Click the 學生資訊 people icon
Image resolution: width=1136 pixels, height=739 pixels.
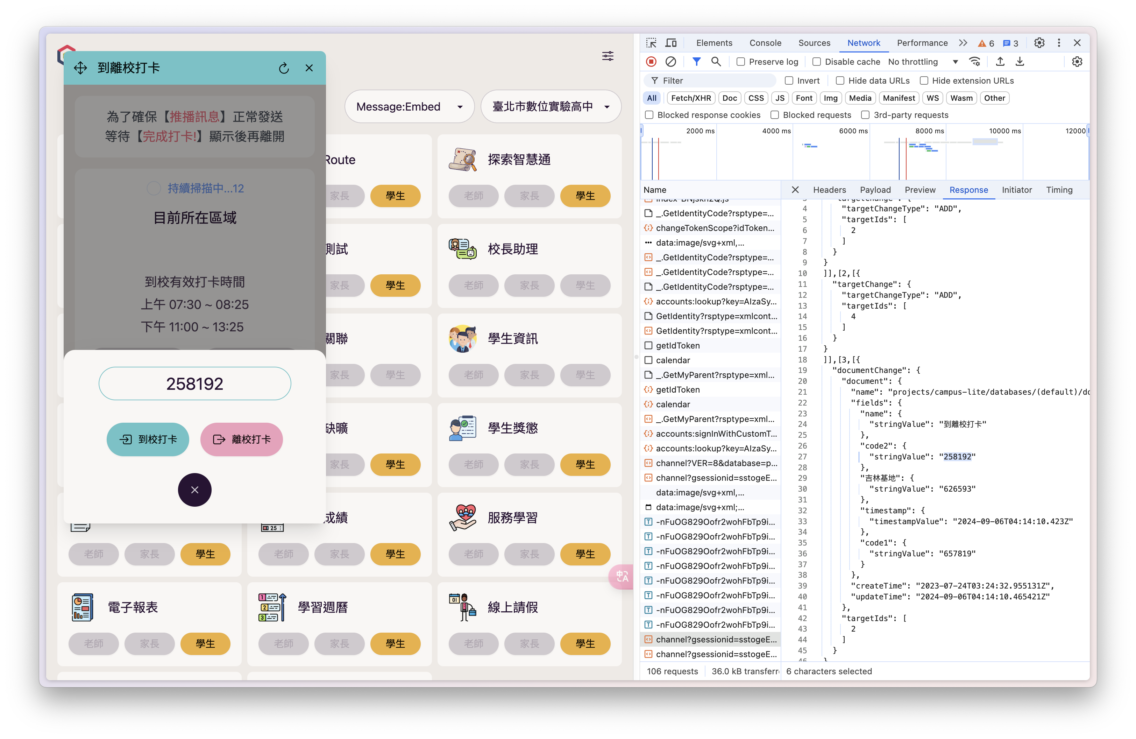point(462,338)
